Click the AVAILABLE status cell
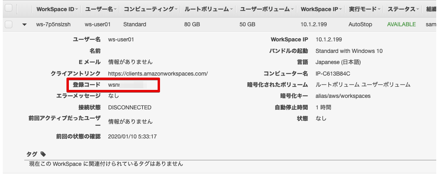Image resolution: width=441 pixels, height=179 pixels. coord(401,24)
